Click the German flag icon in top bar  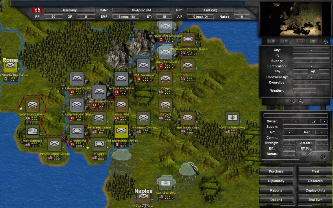[x=37, y=10]
